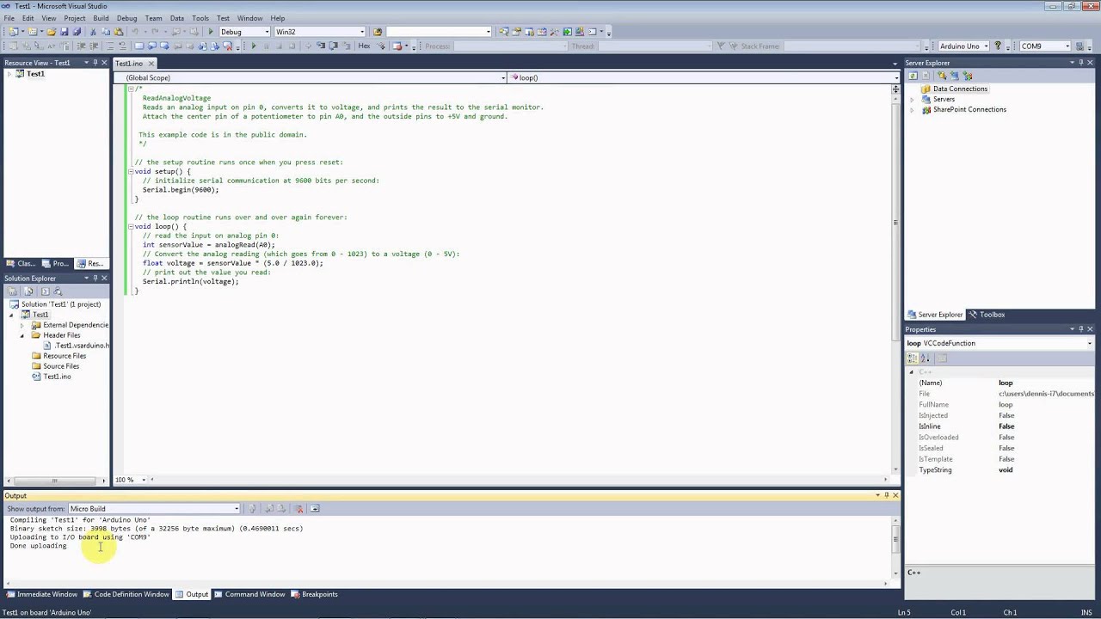This screenshot has width=1101, height=619.
Task: Select SharePoint Connections node
Action: click(969, 109)
